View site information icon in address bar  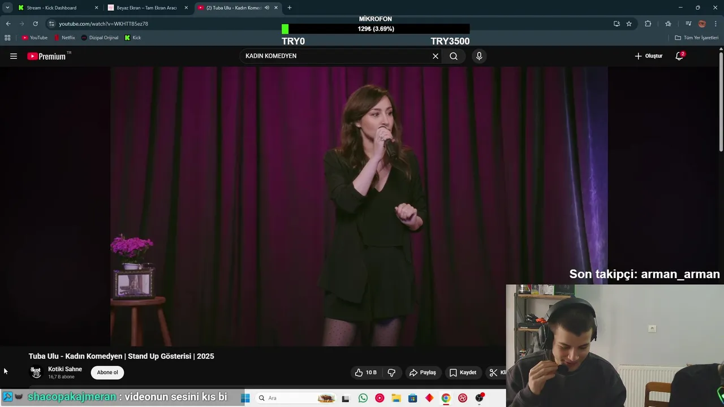(x=51, y=24)
